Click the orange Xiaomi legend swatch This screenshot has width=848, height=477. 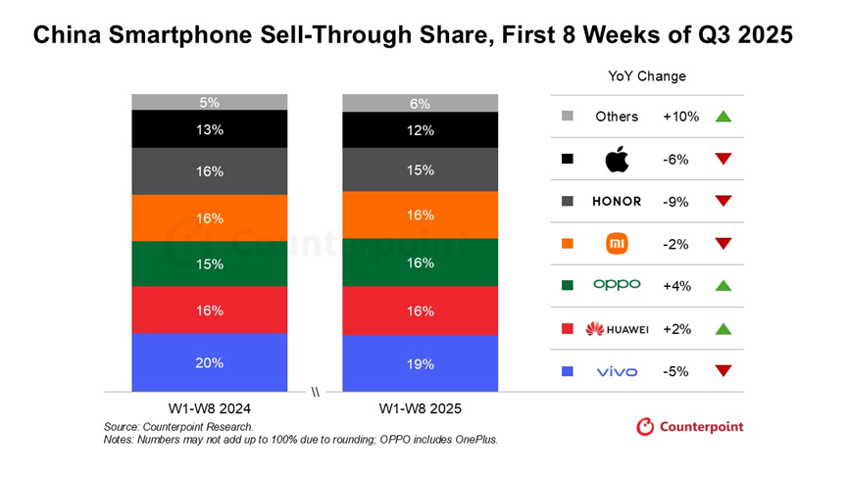click(x=568, y=244)
